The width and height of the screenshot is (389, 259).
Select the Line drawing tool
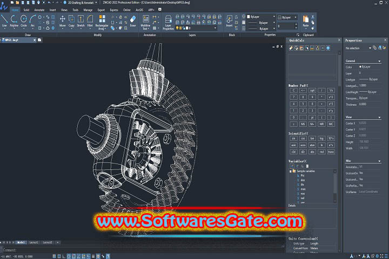[x=4, y=21]
